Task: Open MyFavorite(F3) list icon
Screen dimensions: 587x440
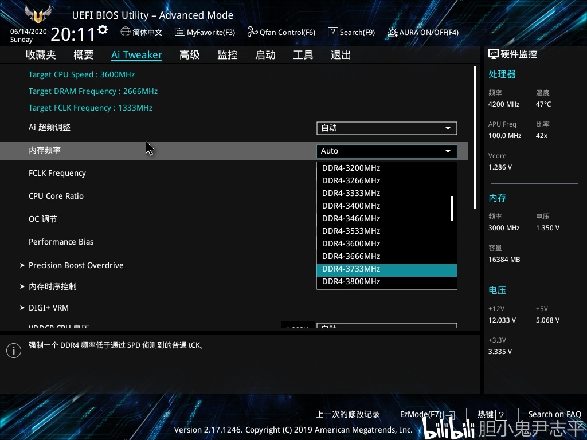Action: click(x=179, y=32)
